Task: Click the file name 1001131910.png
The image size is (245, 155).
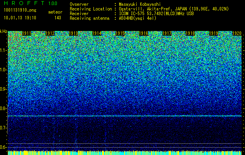Action: (x=20, y=10)
